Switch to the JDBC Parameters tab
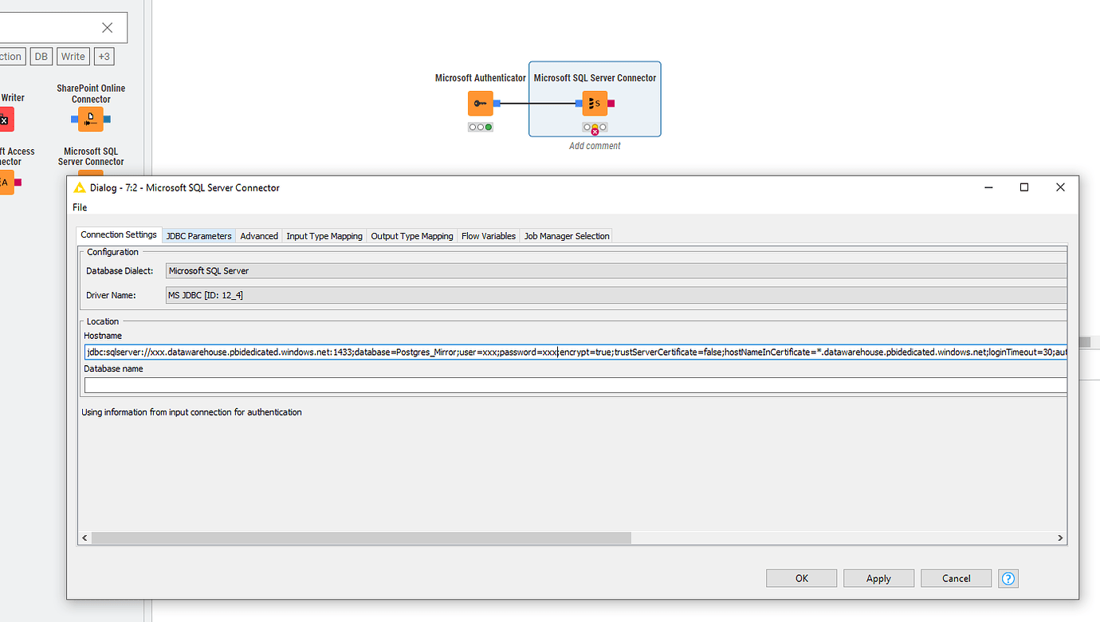 point(198,235)
